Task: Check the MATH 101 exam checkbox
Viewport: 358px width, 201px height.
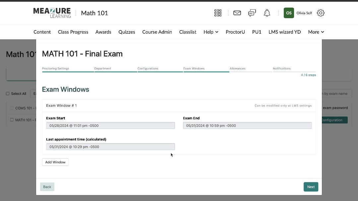Action: click(x=11, y=120)
